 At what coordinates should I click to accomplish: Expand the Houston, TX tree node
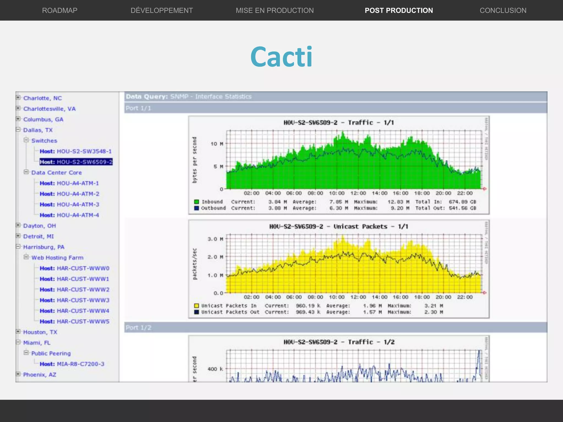coord(18,332)
